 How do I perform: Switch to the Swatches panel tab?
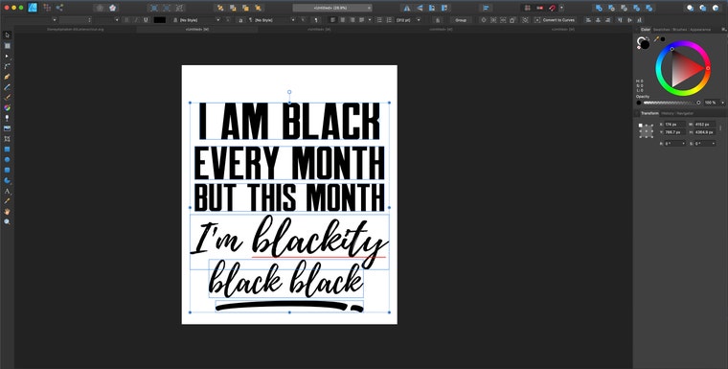point(661,30)
